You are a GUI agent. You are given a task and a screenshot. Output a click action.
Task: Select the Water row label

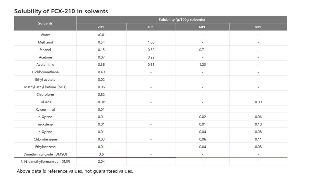[x=45, y=35]
